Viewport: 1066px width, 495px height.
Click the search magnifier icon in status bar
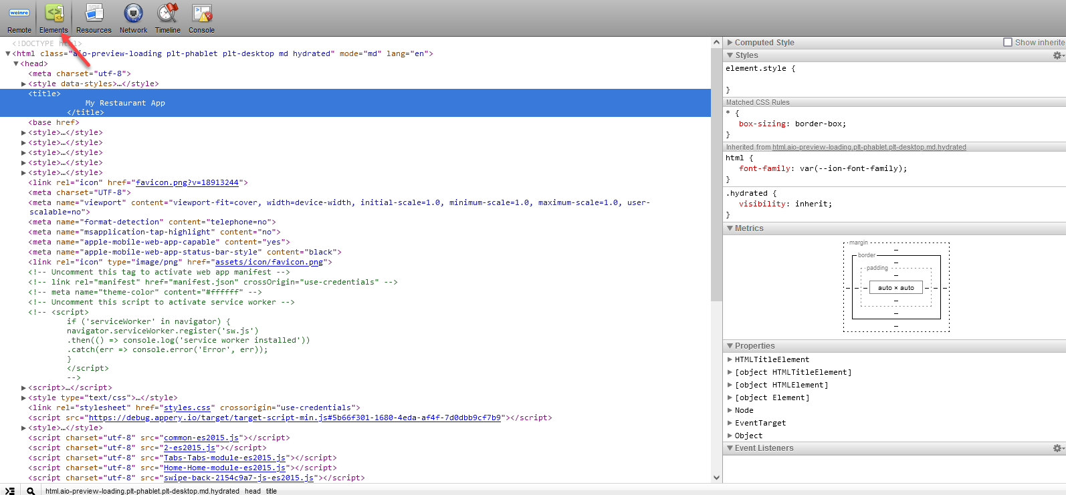(x=31, y=491)
